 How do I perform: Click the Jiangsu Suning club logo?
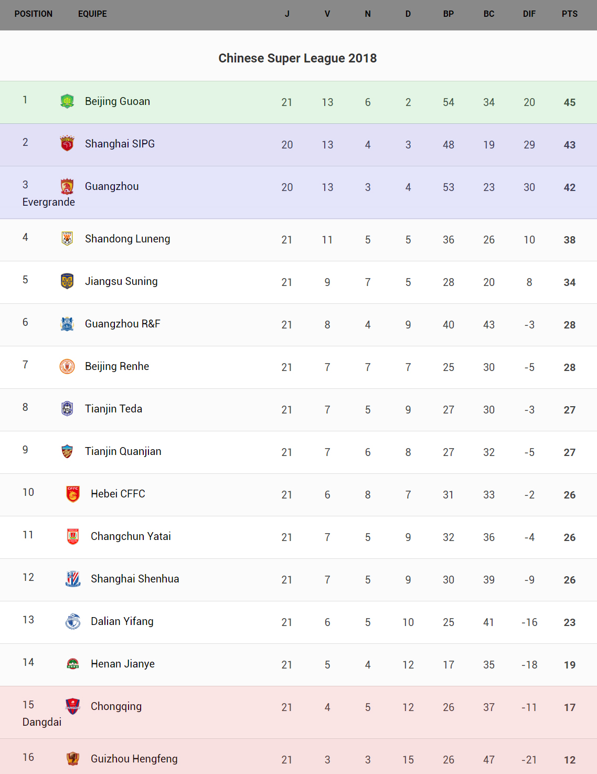click(x=67, y=281)
